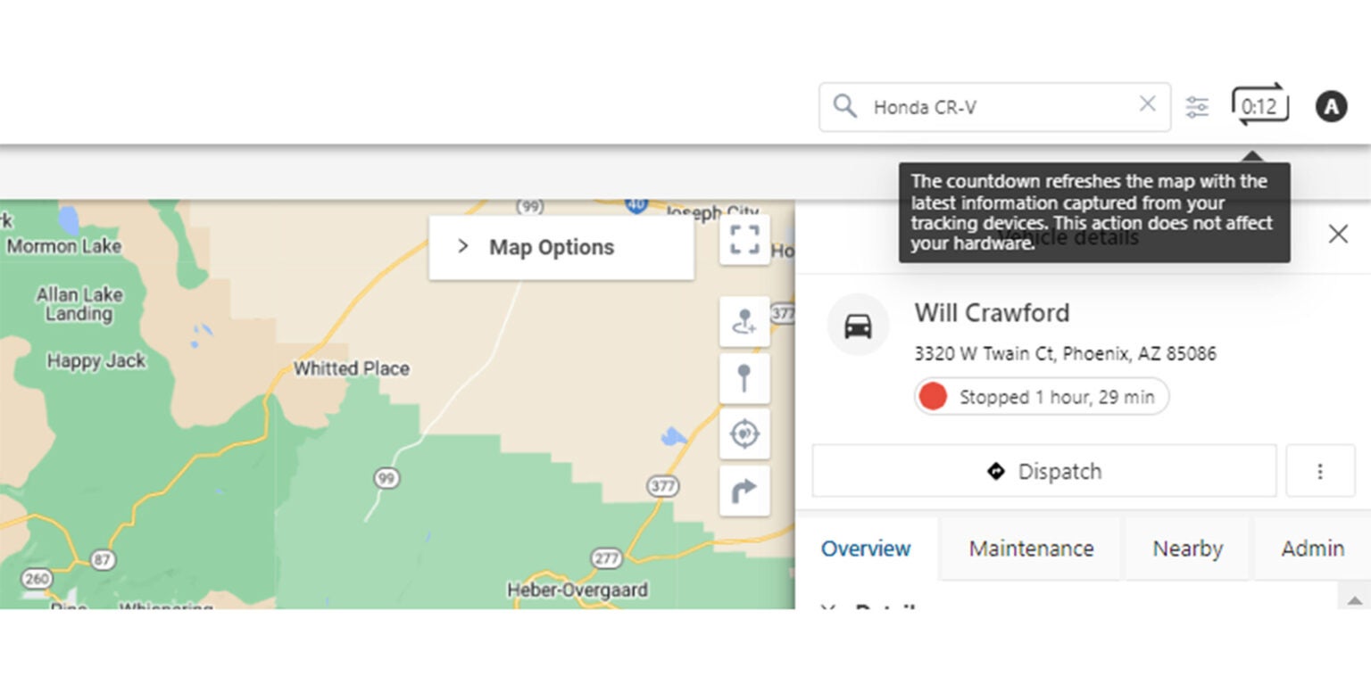Viewport: 1371px width, 685px height.
Task: Select the add route stop tool
Action: [745, 324]
